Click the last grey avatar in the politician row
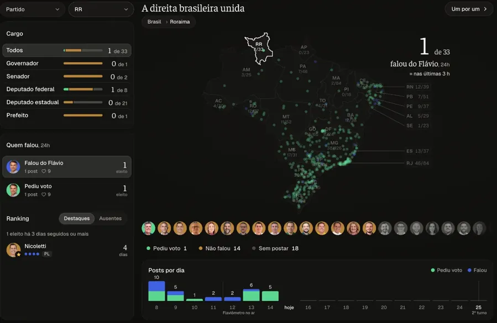This screenshot has width=497, height=323. pyautogui.click(x=479, y=228)
